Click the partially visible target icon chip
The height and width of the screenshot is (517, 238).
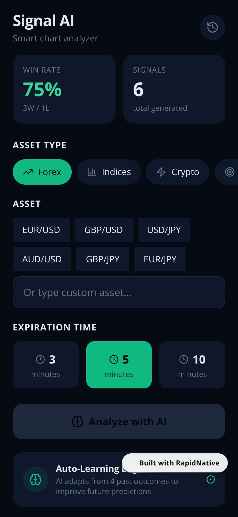point(227,172)
